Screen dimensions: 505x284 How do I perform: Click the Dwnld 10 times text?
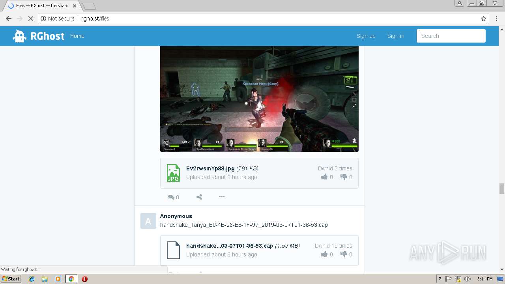(333, 246)
